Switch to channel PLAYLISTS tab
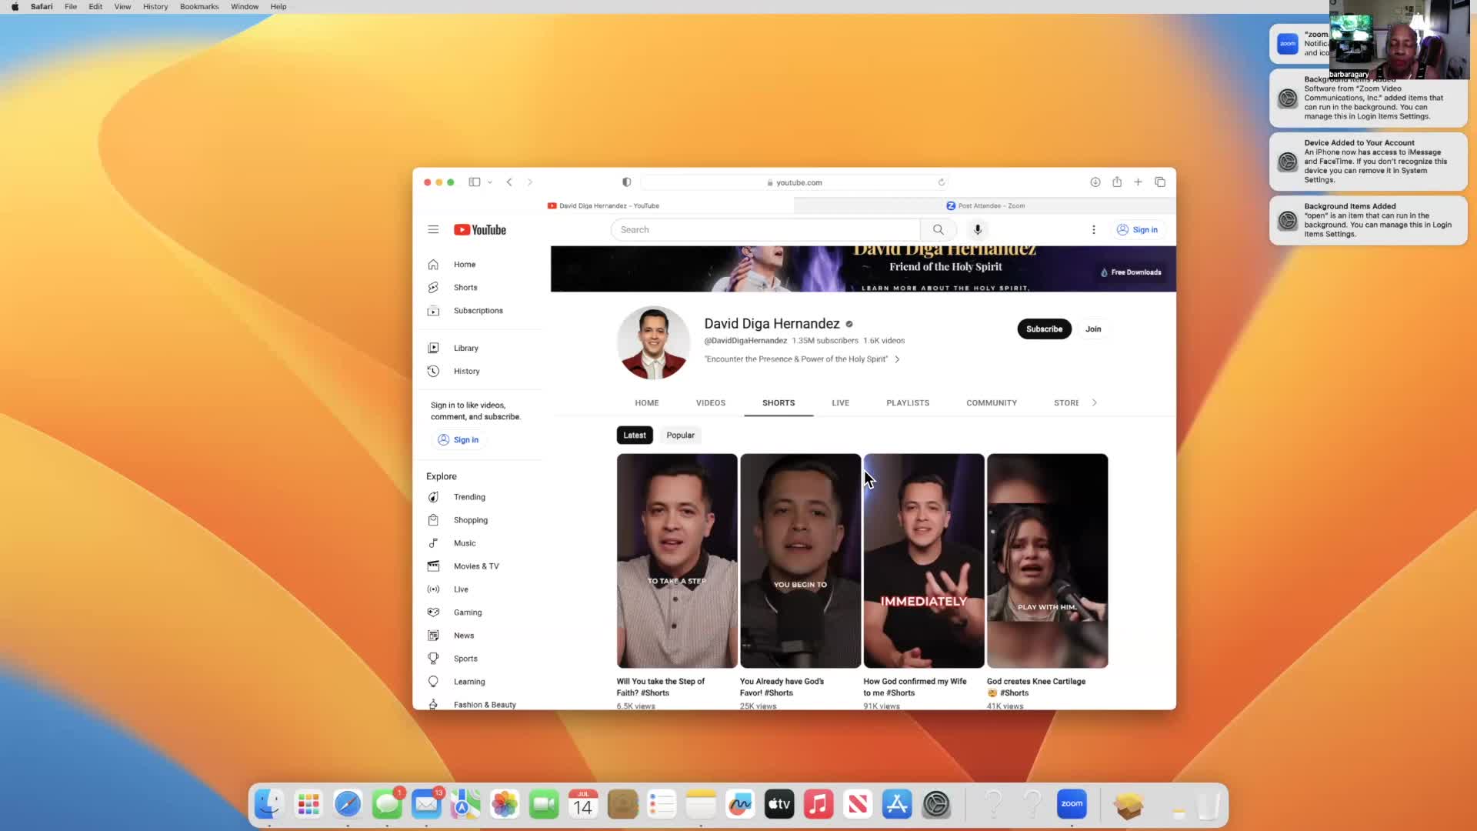The image size is (1477, 831). click(908, 403)
